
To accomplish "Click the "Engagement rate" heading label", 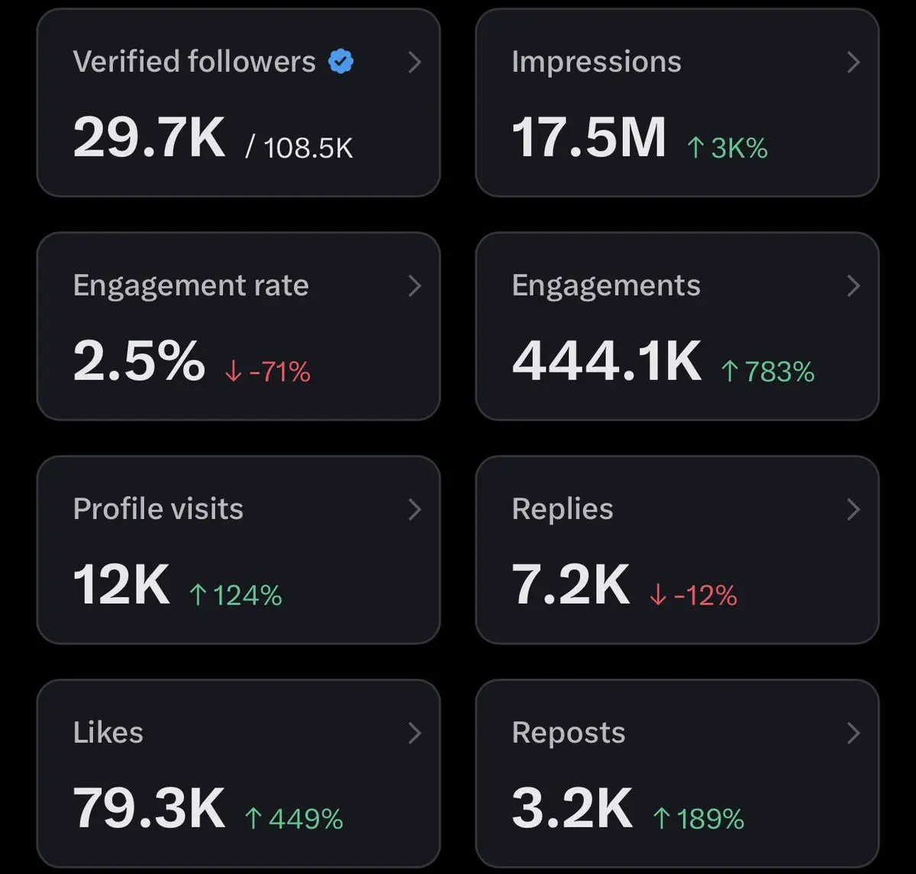I will (191, 285).
